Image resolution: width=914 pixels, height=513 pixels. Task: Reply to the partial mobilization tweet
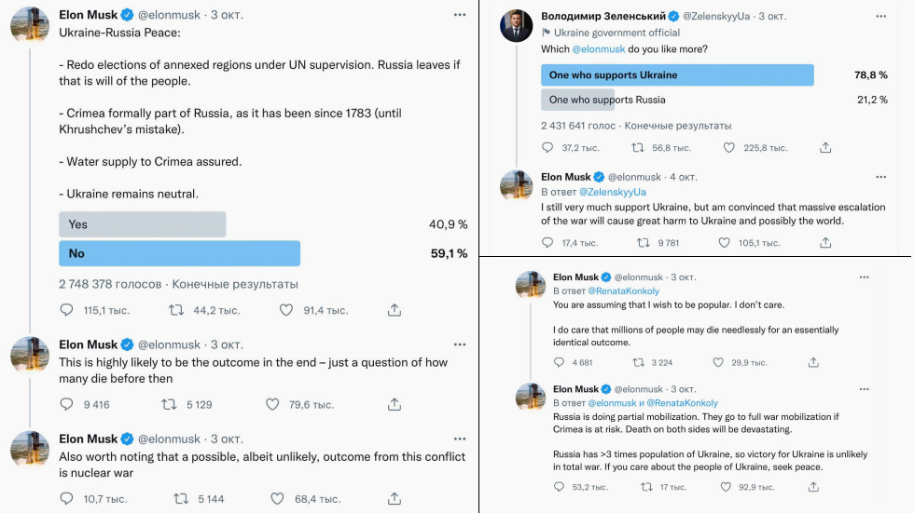pyautogui.click(x=559, y=487)
